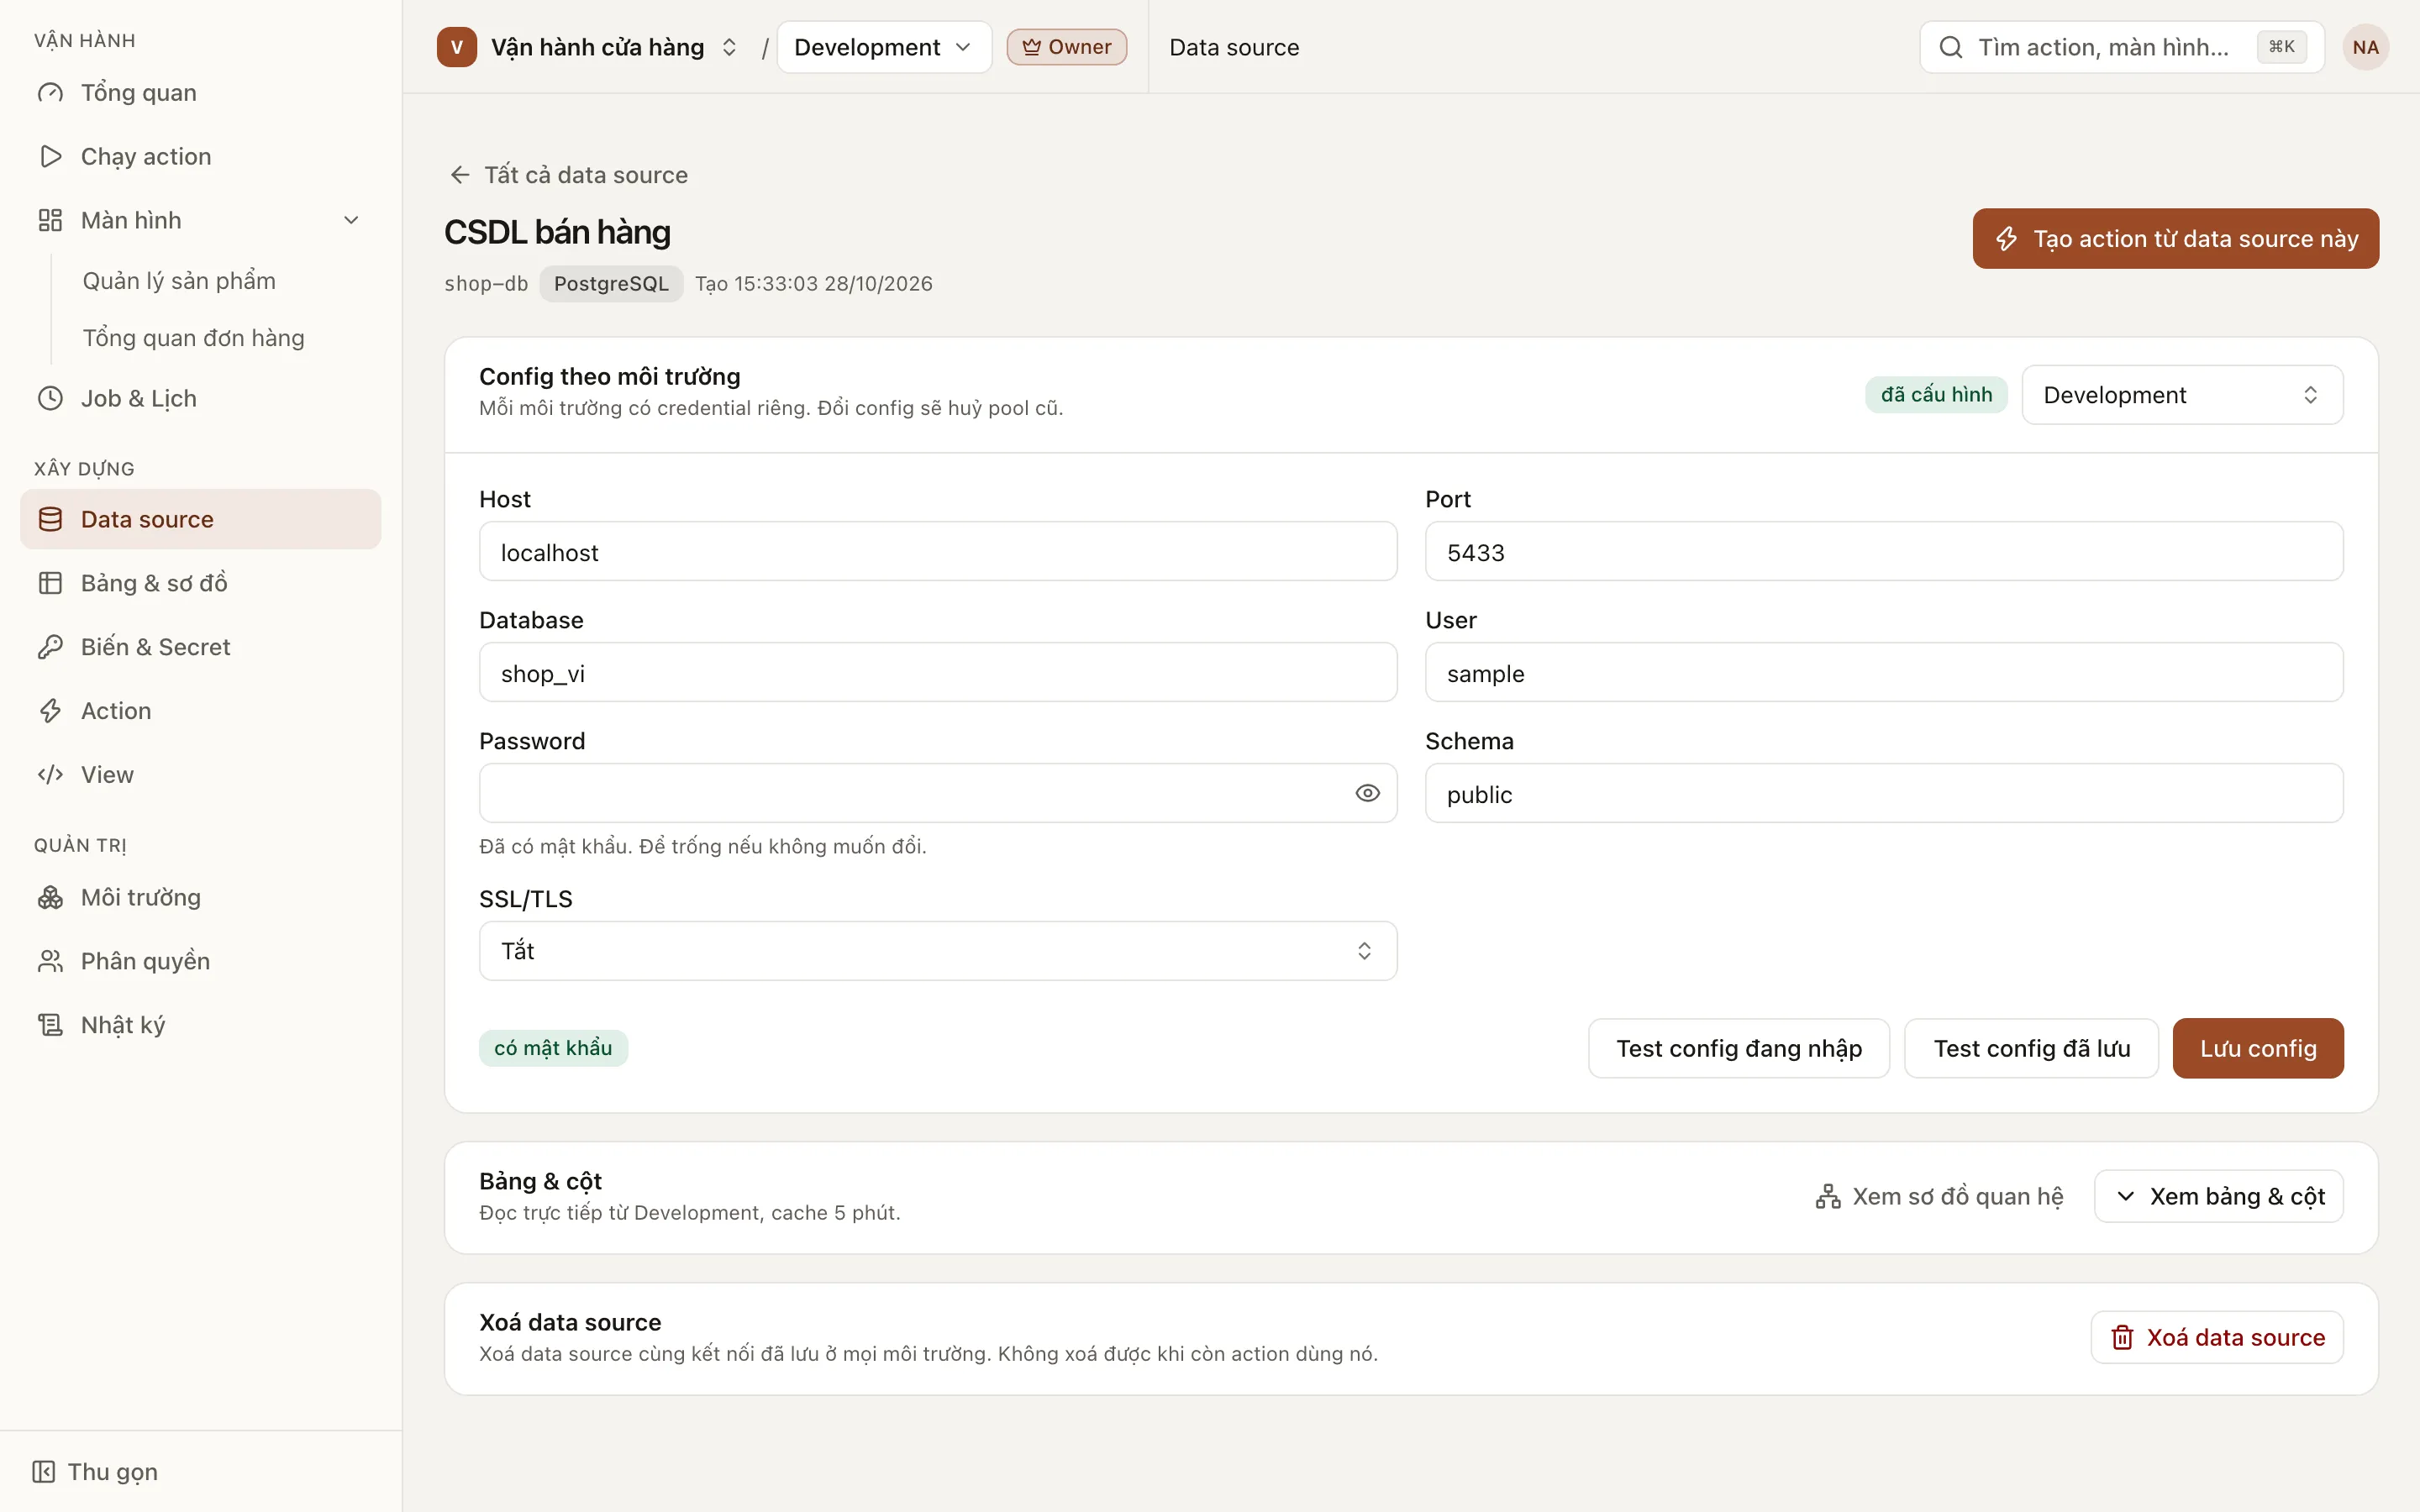Show password using the eye icon
This screenshot has width=2420, height=1512.
1367,793
